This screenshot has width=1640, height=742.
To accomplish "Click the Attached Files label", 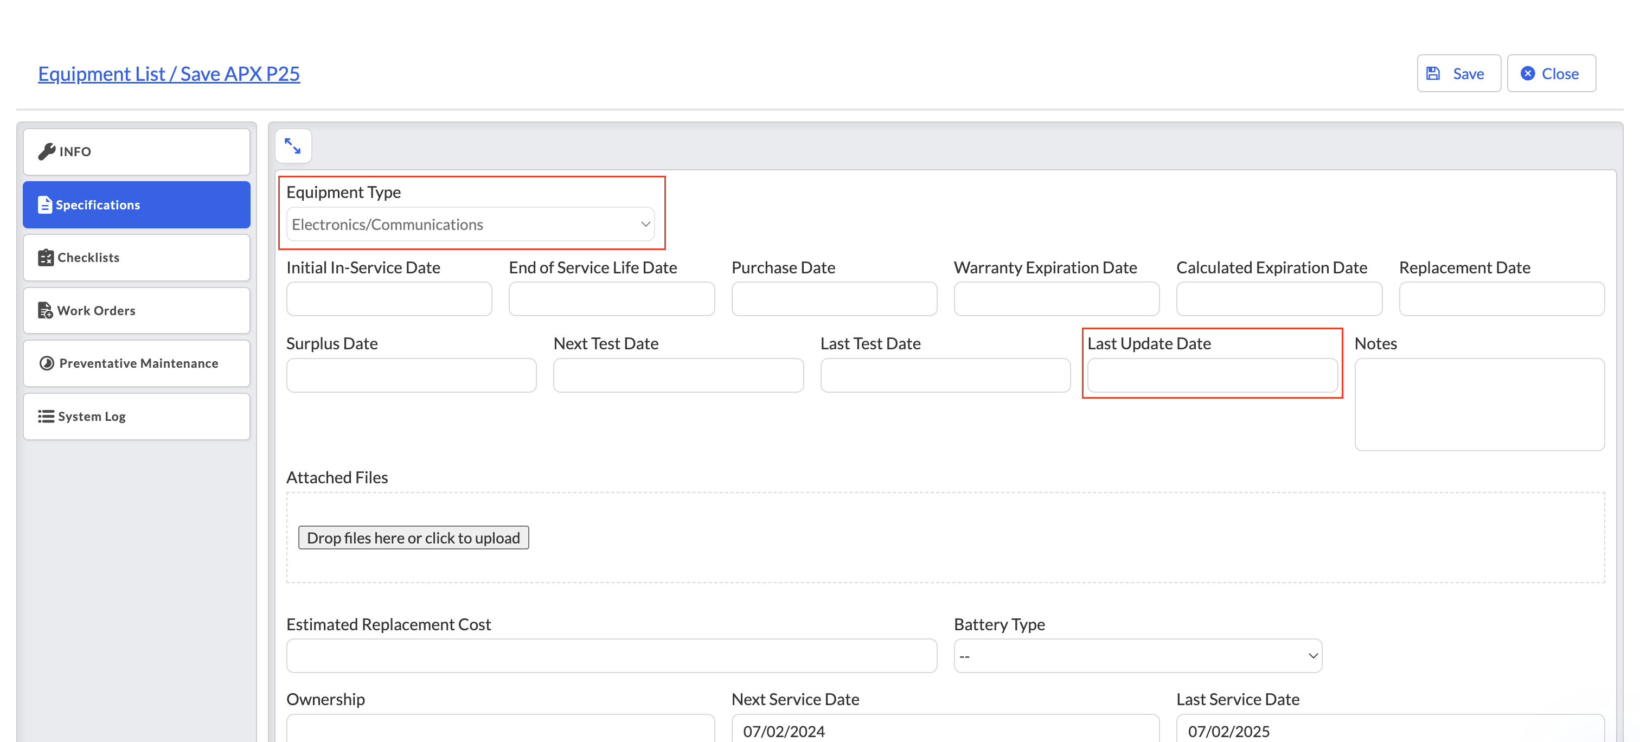I will point(337,477).
